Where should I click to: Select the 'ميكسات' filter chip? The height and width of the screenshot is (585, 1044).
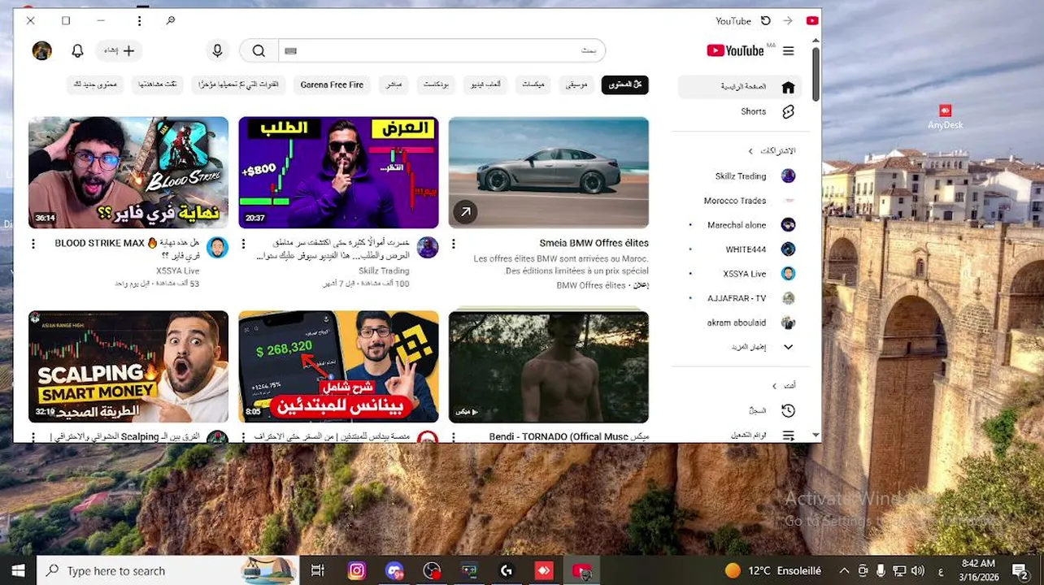point(533,84)
